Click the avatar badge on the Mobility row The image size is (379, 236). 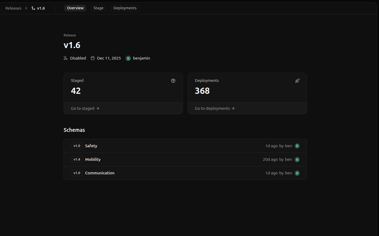[x=297, y=159]
